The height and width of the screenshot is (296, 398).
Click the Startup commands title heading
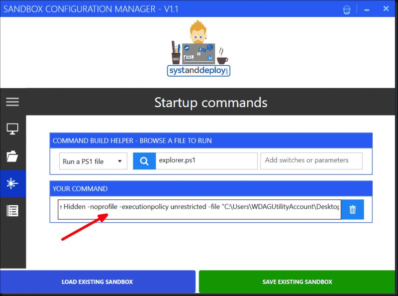211,102
